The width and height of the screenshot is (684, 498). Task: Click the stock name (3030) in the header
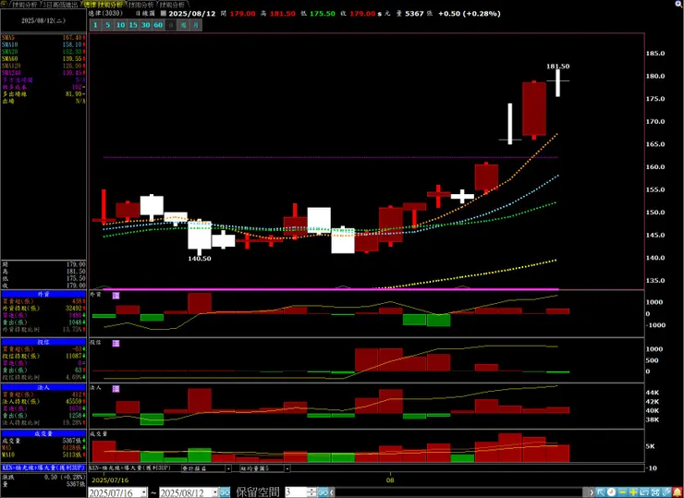(x=105, y=14)
